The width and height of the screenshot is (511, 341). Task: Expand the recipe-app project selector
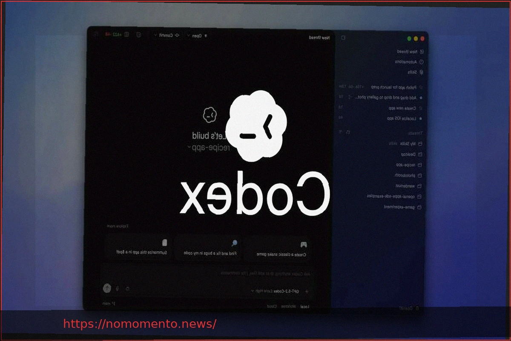tap(209, 147)
